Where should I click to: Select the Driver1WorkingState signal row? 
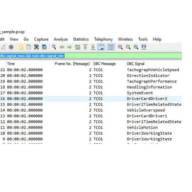[91, 139]
